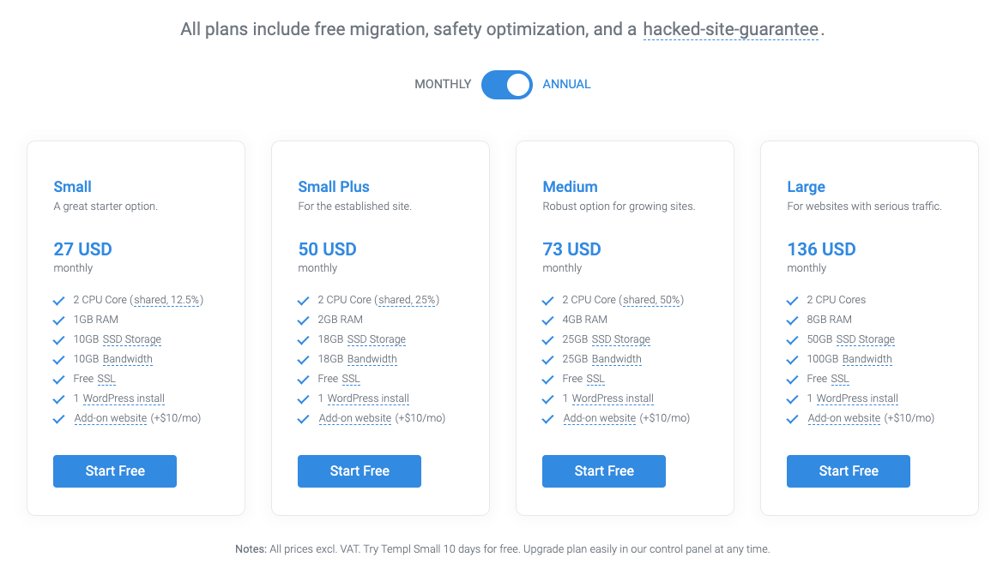The height and width of the screenshot is (563, 997).
Task: Click WordPress install in the Large plan
Action: [857, 398]
